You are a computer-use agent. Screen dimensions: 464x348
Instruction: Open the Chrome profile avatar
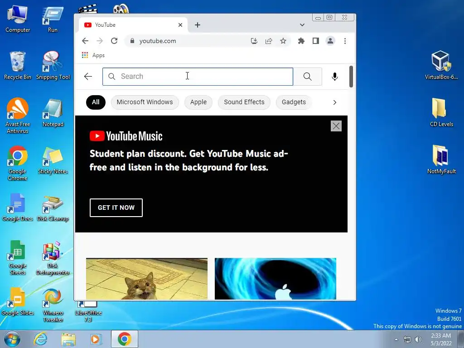pyautogui.click(x=330, y=41)
